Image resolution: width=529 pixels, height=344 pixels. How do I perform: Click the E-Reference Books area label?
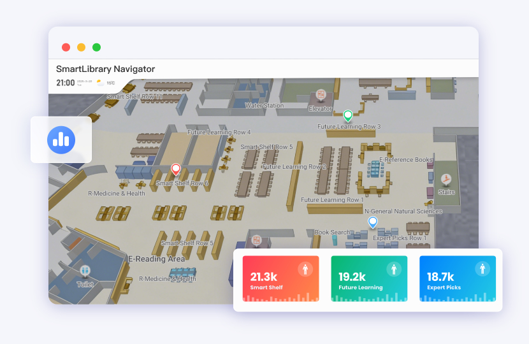tap(406, 160)
